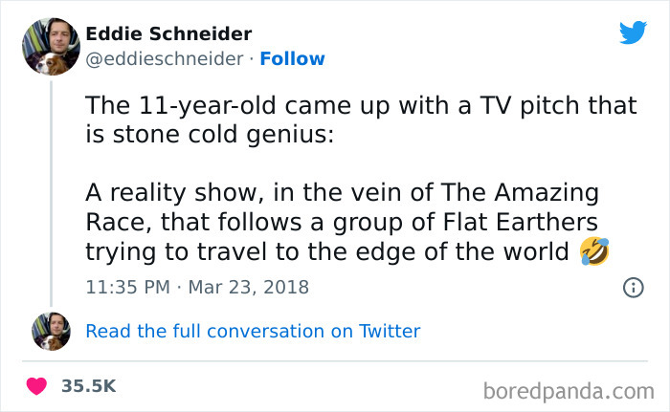Open the 11:35 PM tweet timestamp
Image resolution: width=670 pixels, height=412 pixels.
click(129, 287)
